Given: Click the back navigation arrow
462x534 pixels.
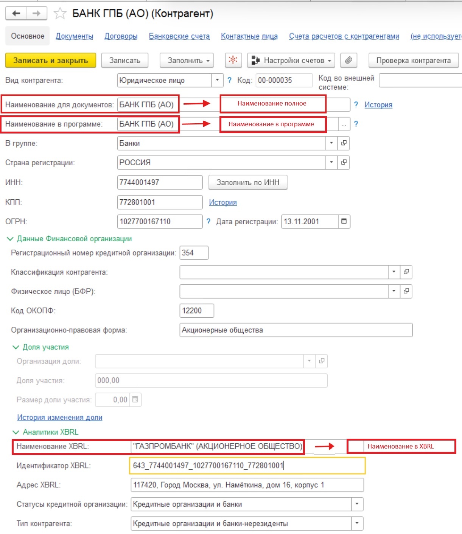Looking at the screenshot, I should pyautogui.click(x=16, y=14).
